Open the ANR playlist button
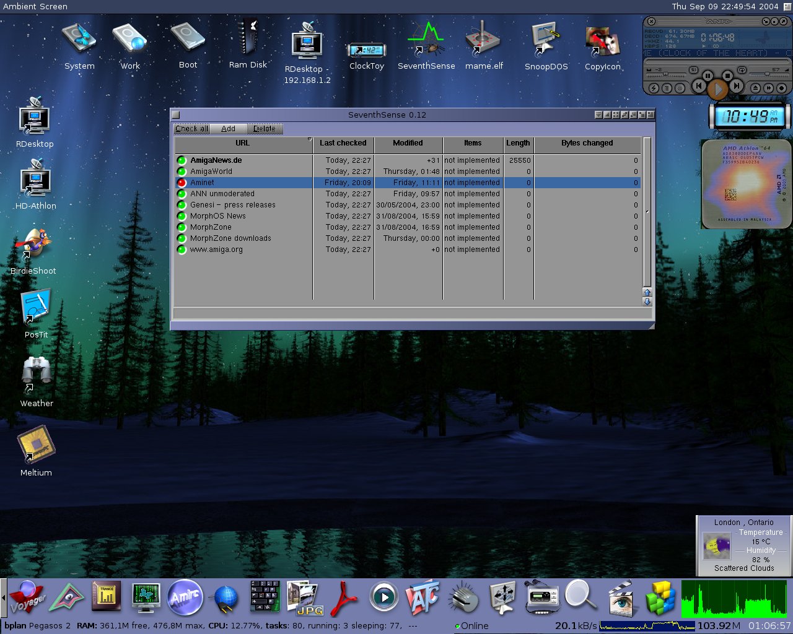 tap(667, 88)
